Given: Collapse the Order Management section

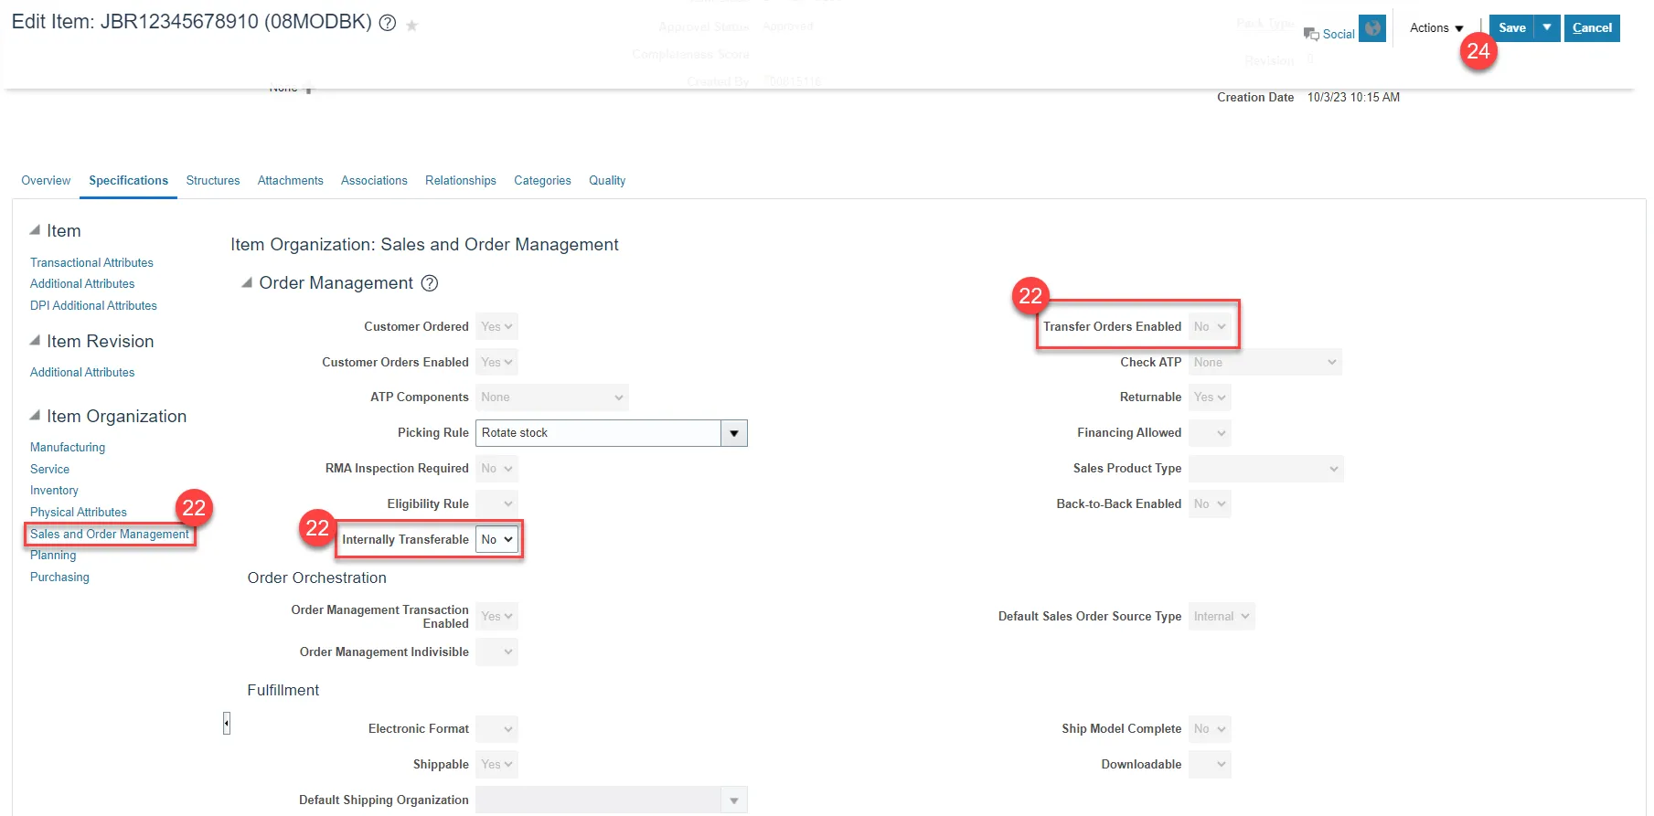Looking at the screenshot, I should pos(247,283).
